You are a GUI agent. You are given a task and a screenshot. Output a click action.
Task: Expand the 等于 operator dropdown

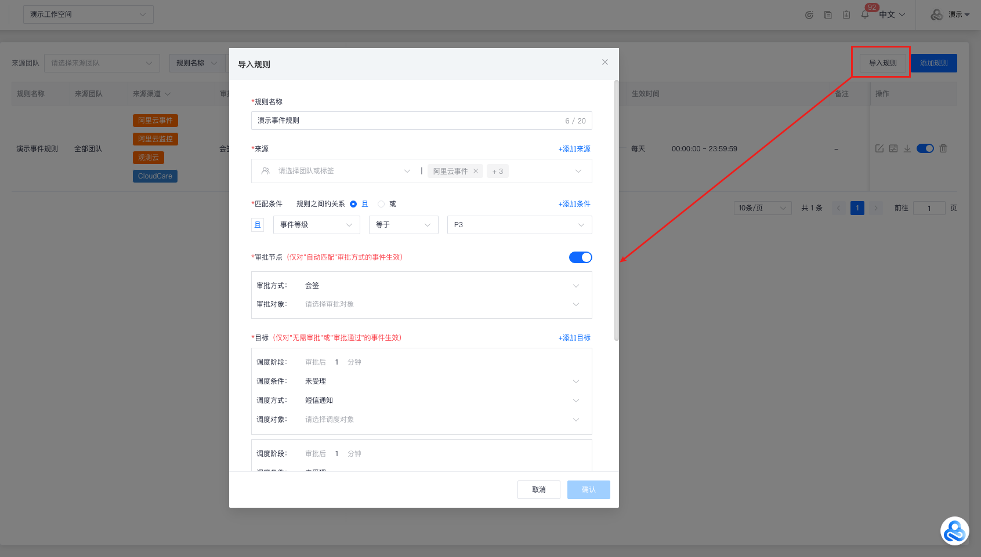pos(403,225)
